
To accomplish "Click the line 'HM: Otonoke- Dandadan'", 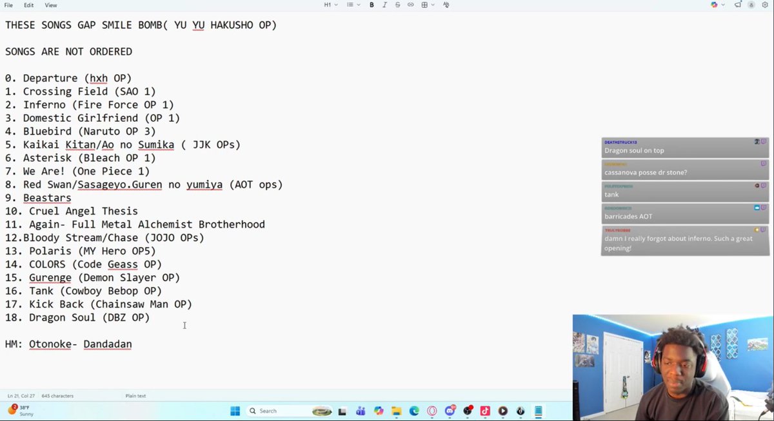I will coord(68,344).
